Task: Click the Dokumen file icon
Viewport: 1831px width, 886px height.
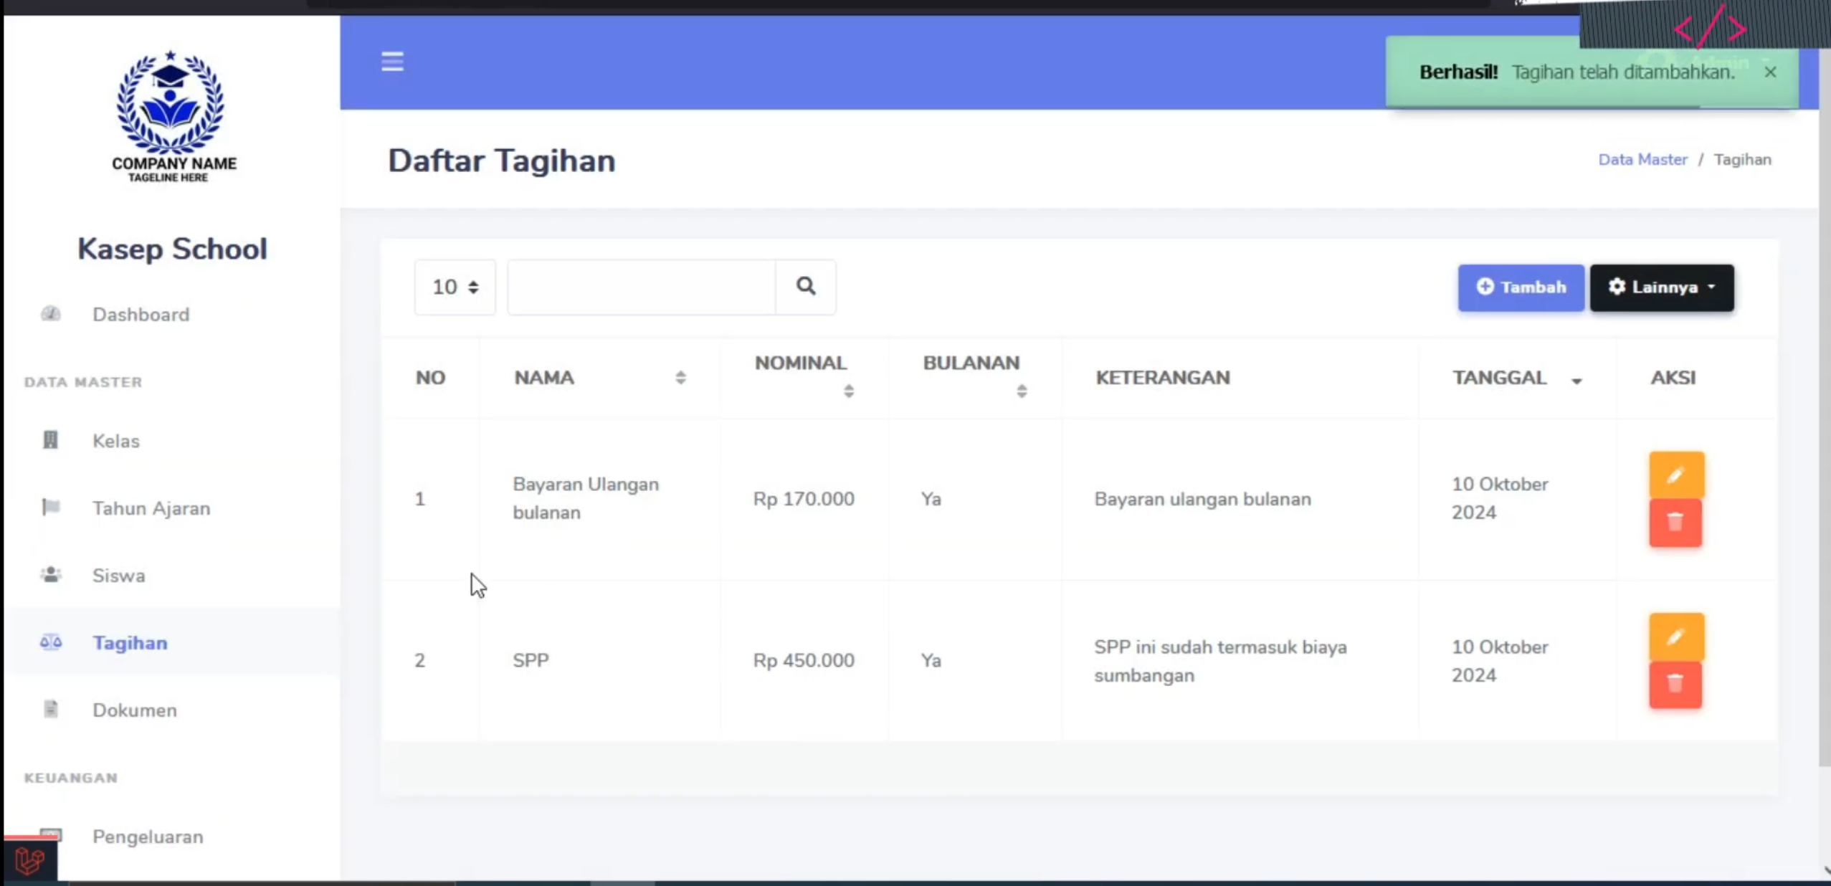Action: tap(50, 709)
